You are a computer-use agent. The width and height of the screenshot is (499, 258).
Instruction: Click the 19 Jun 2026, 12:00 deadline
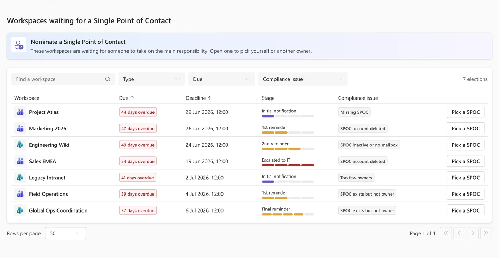207,161
